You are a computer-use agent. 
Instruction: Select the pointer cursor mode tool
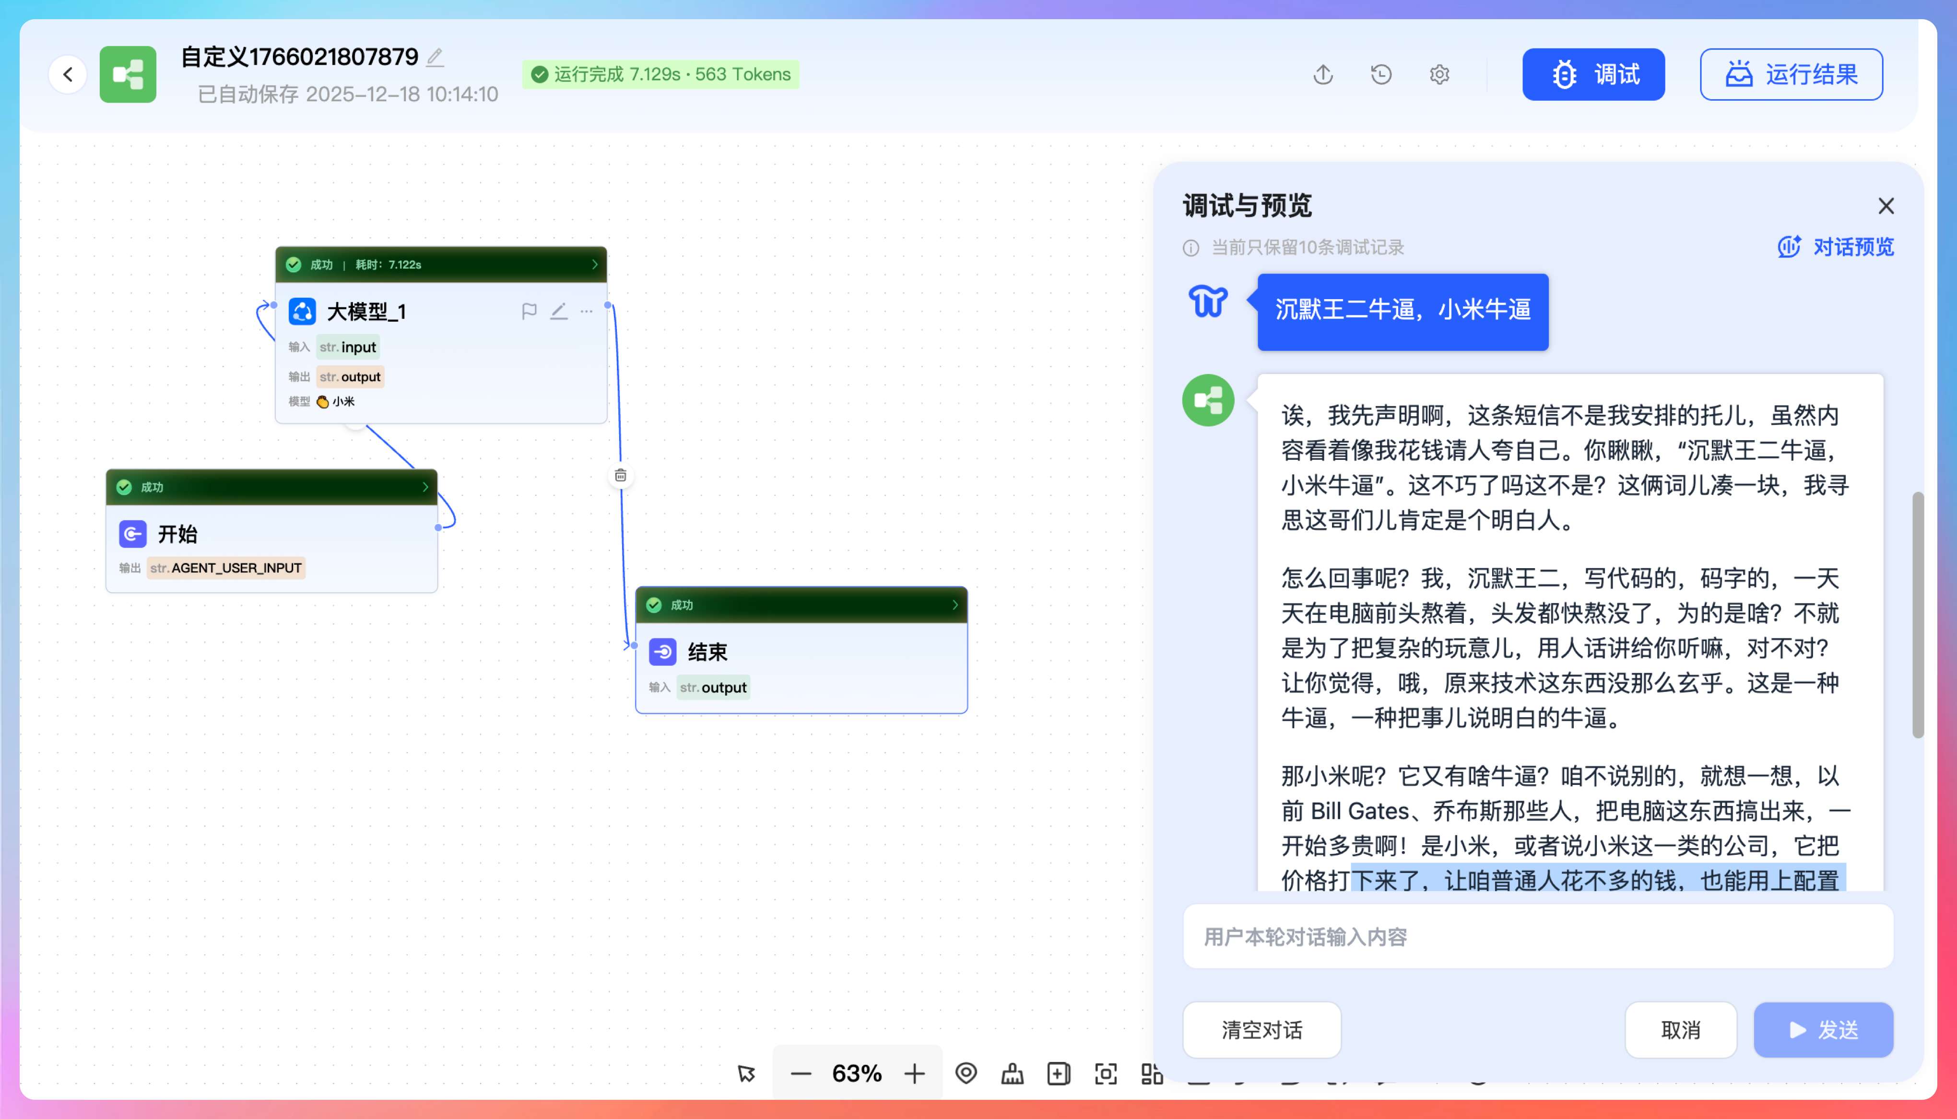pos(746,1073)
